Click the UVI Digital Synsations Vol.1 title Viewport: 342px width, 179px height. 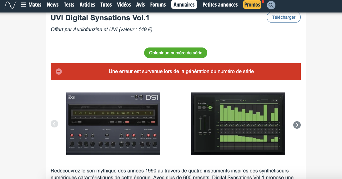[x=100, y=18]
